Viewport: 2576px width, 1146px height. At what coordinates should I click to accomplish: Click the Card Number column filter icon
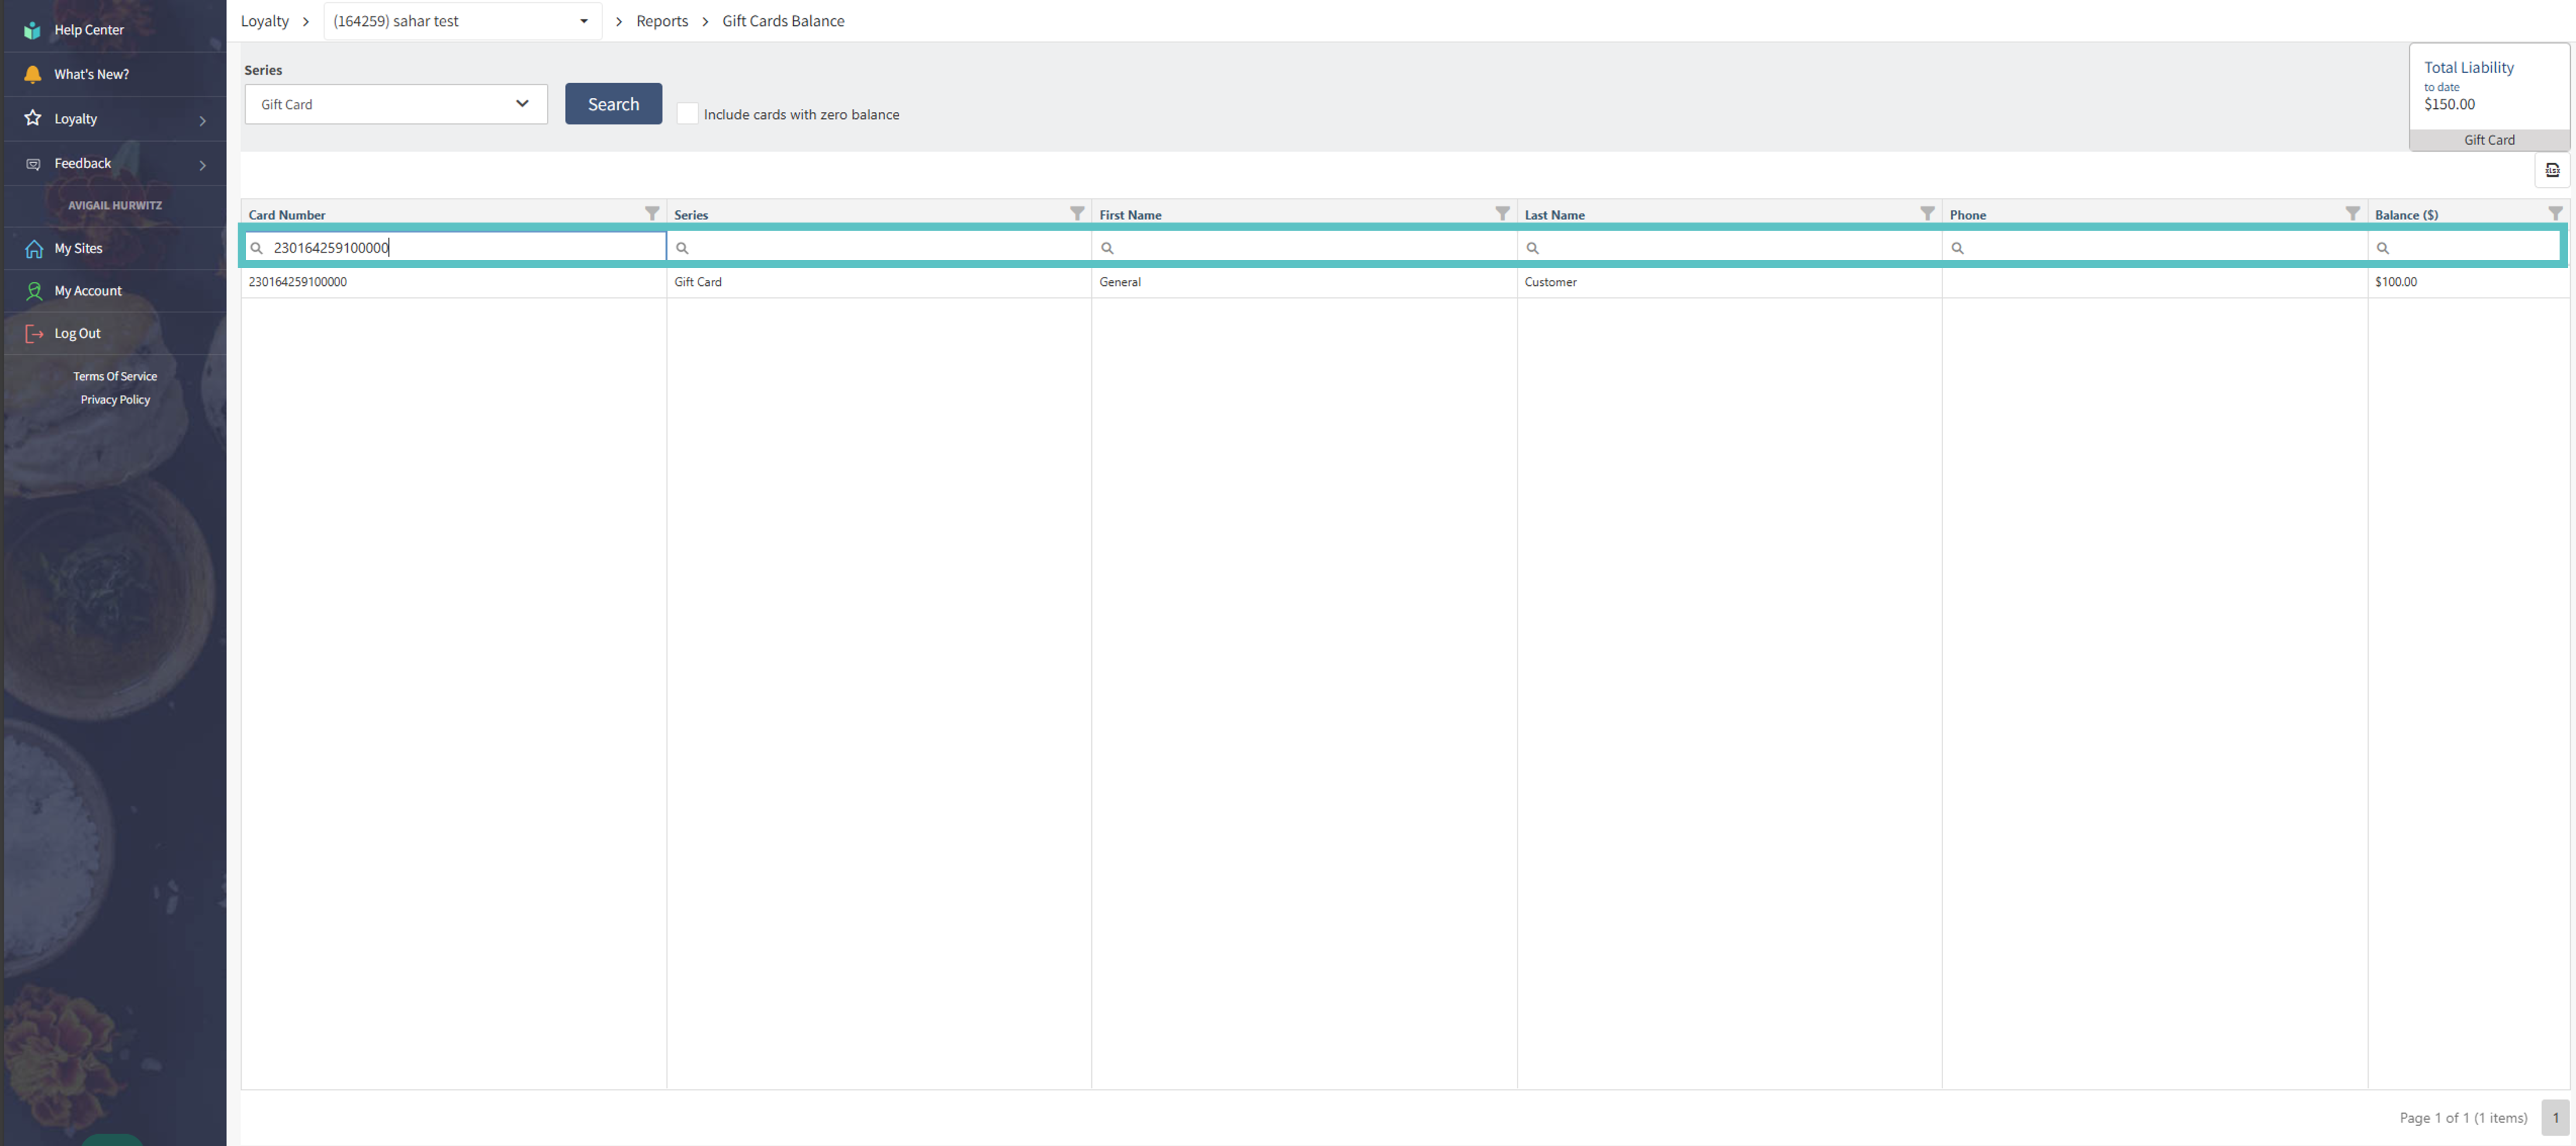point(652,213)
